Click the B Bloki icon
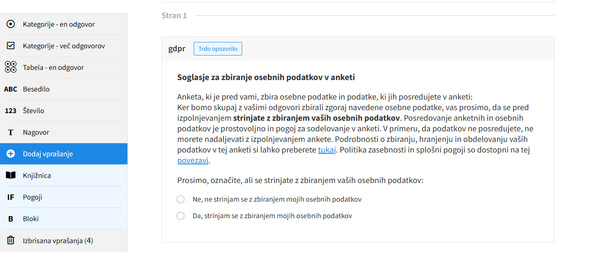This screenshot has width=602, height=258. 11,219
